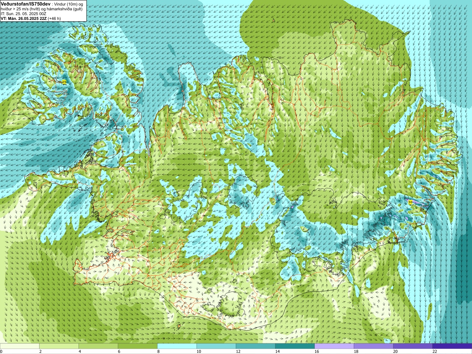Select the 6–8 m/s dark green legend swatch

(138, 346)
